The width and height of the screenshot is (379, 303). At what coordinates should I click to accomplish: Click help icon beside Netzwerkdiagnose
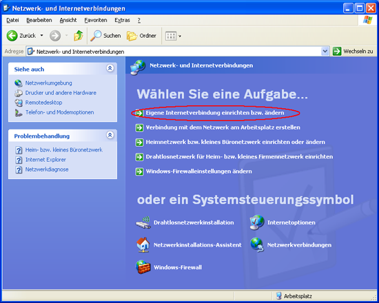pyautogui.click(x=19, y=169)
